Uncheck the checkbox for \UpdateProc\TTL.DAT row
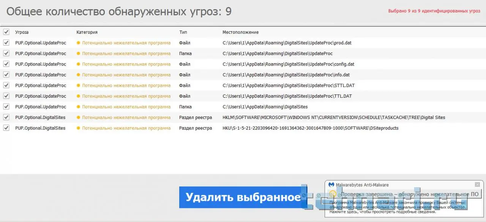This screenshot has height=222, width=486. point(6,96)
